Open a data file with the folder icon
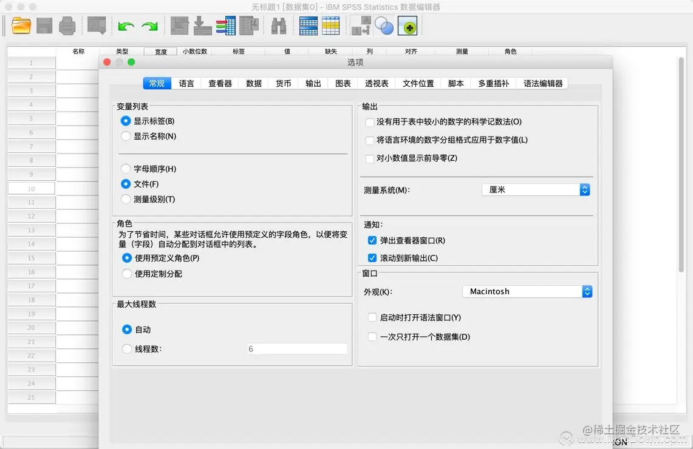 click(21, 25)
